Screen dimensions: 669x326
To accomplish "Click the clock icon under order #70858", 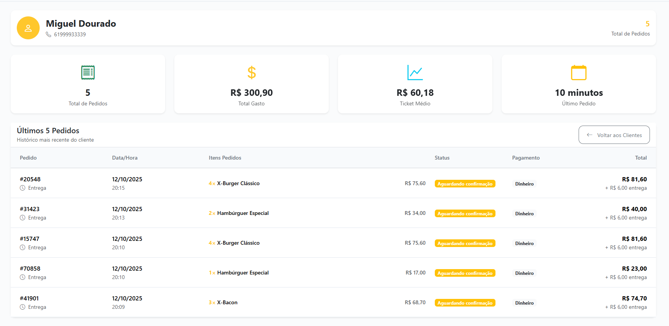I will coord(23,277).
